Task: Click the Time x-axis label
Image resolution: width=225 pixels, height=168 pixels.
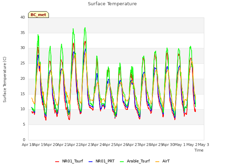Action: (x=199, y=150)
